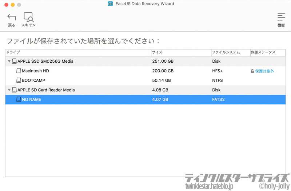Click the 251.00 GB size value
291x191 pixels.
coord(163,61)
